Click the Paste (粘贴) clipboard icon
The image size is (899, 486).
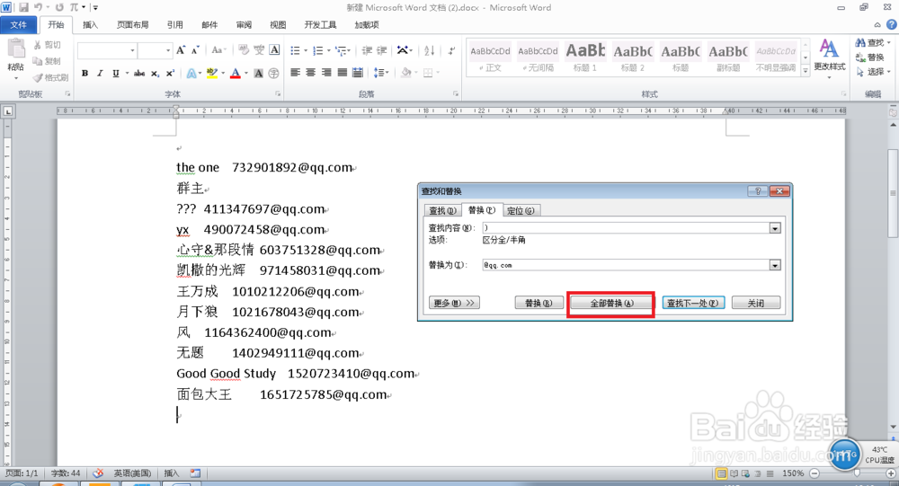point(15,50)
